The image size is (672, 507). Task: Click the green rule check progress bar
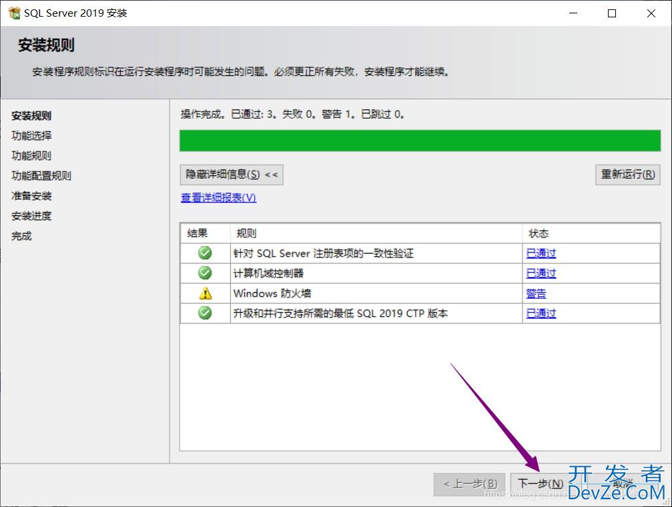(x=420, y=141)
